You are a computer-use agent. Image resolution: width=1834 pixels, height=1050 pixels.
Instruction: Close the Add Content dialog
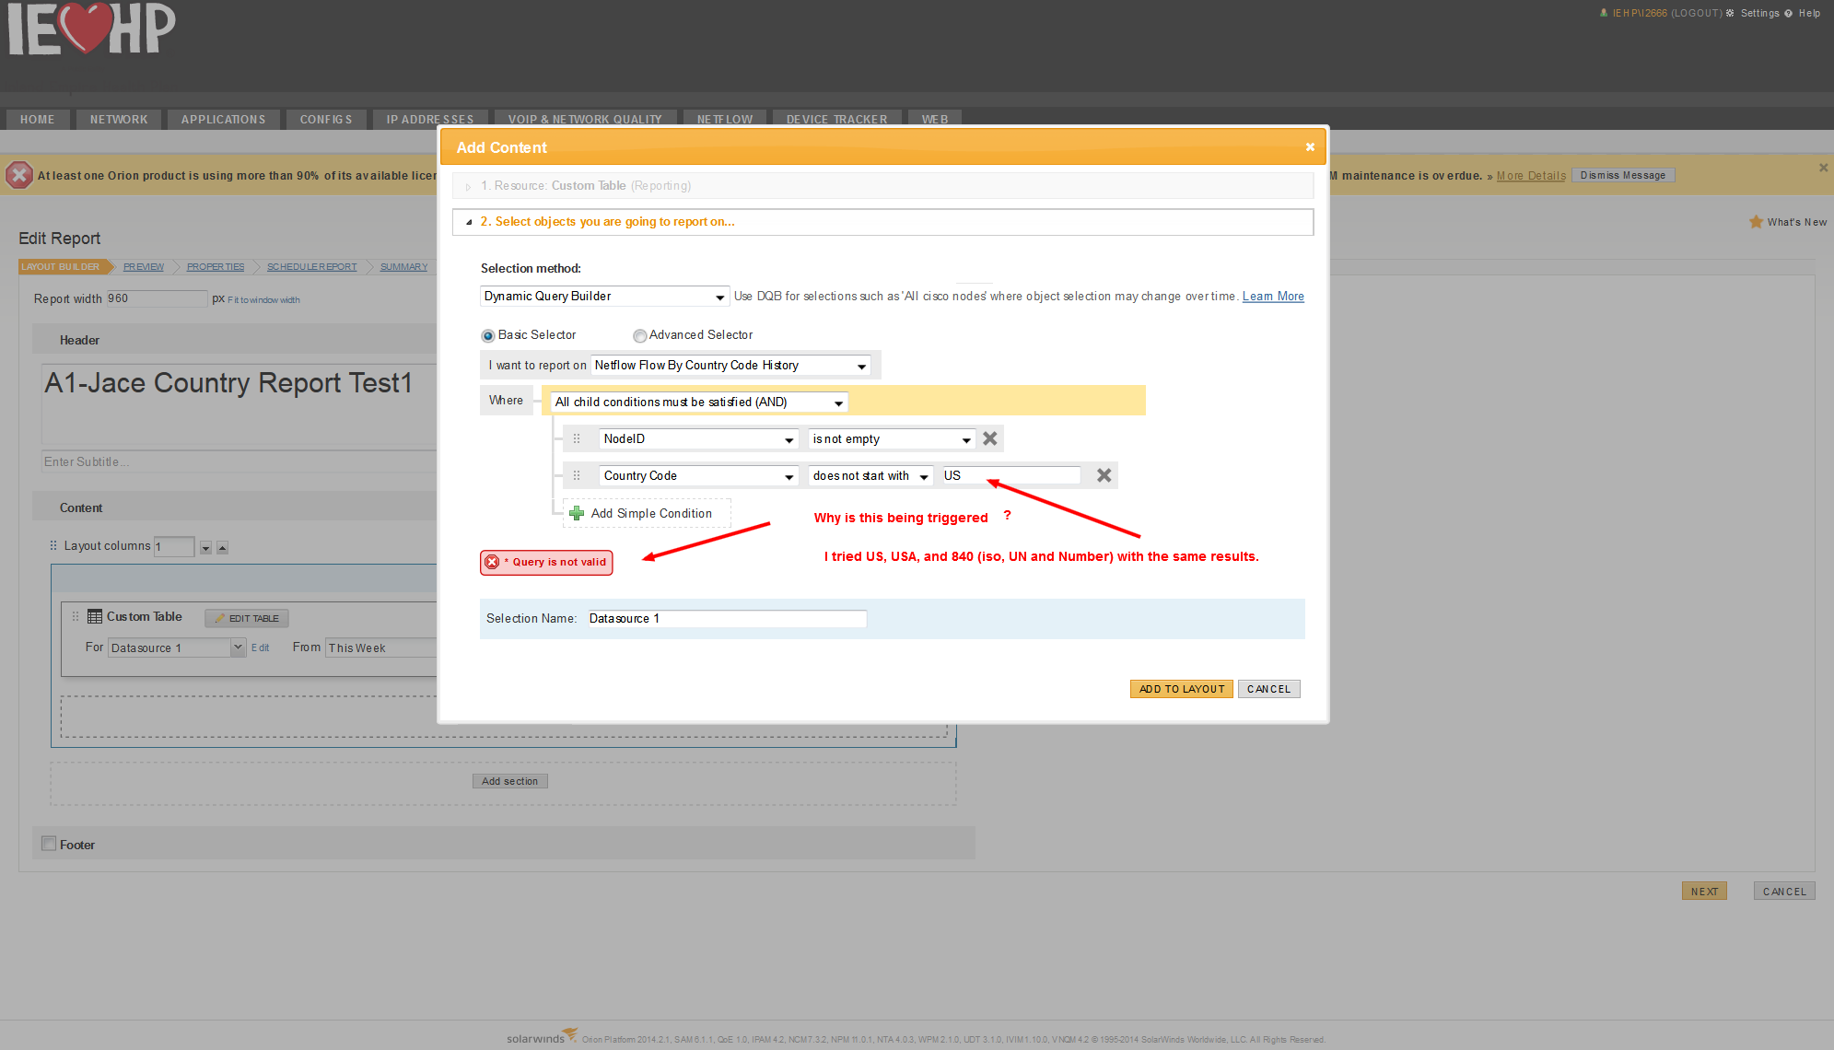click(1309, 147)
